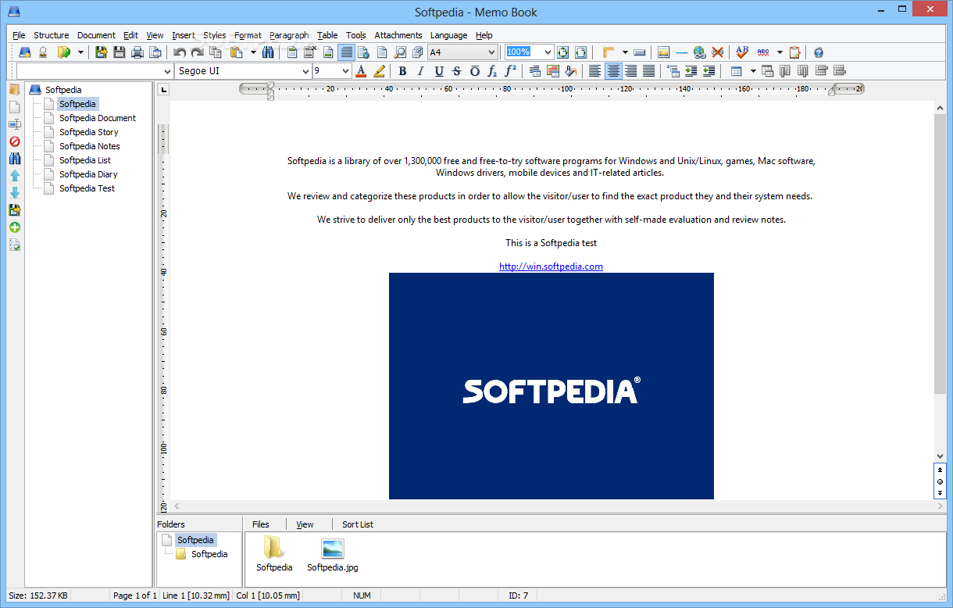953x608 pixels.
Task: Click the Softpedia logo image
Action: coord(551,386)
